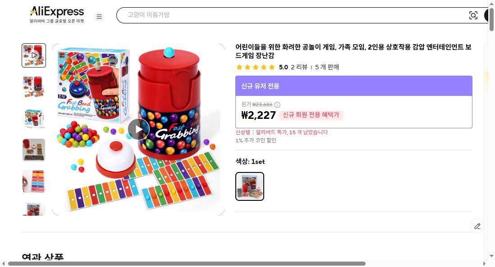Click the AliExpress logo
Screen dimensions: 495x267
[56, 11]
